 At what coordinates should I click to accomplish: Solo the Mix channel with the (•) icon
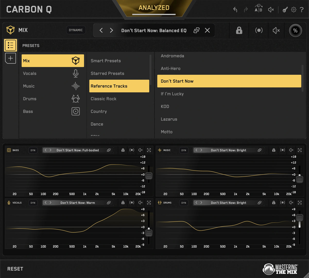point(259,30)
